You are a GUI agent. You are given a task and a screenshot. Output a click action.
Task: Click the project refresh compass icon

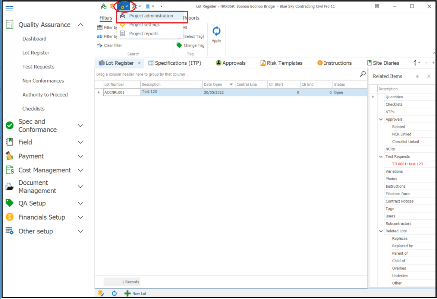[x=103, y=6]
